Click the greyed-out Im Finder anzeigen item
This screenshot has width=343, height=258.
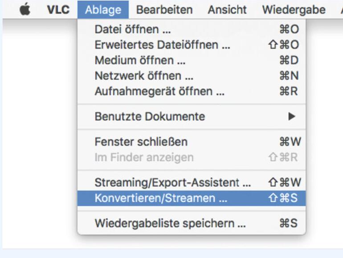(144, 157)
